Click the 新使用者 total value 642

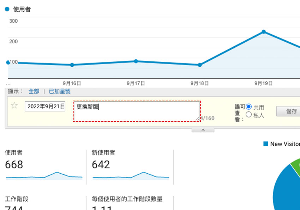pyautogui.click(x=101, y=164)
